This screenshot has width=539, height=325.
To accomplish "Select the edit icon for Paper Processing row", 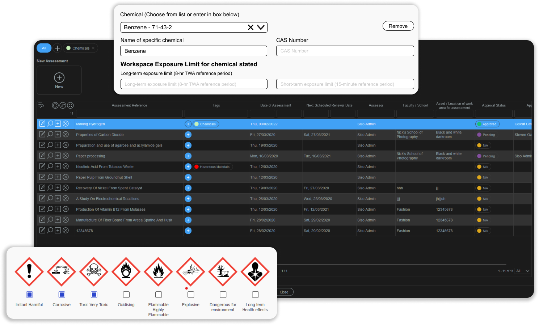I will point(42,156).
